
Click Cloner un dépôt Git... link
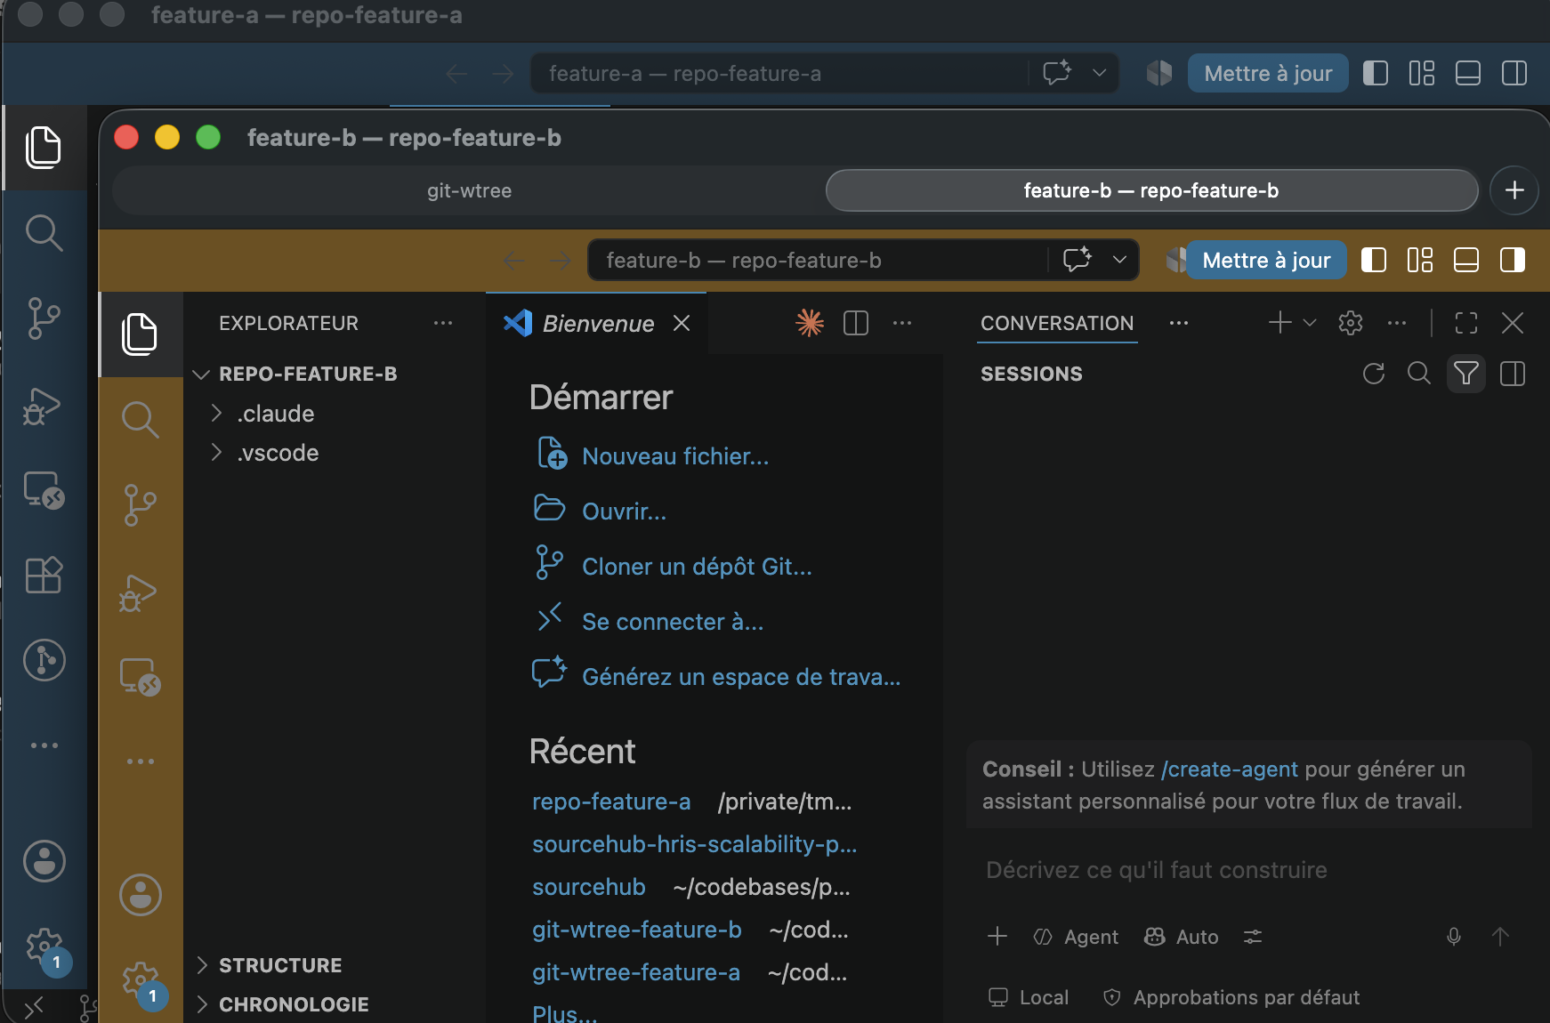[x=697, y=567]
